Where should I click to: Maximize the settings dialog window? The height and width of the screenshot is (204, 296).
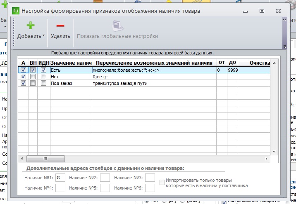coord(262,11)
